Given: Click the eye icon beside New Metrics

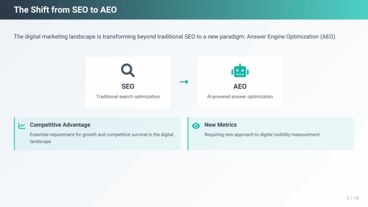Looking at the screenshot, I should click(196, 126).
